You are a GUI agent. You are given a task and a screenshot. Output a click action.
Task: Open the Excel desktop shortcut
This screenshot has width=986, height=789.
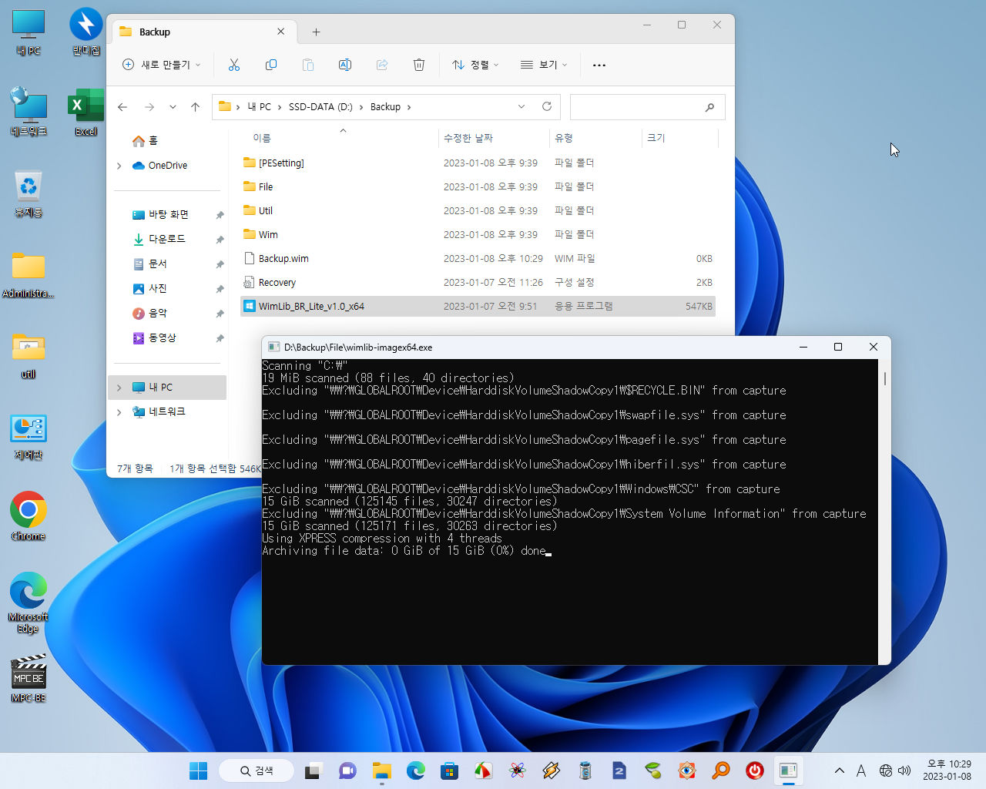tap(86, 112)
